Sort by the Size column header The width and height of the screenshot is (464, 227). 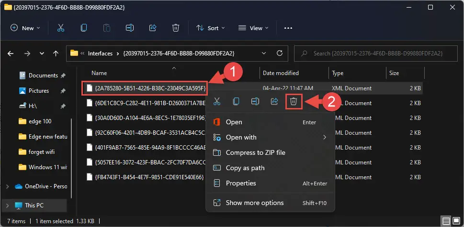point(394,73)
